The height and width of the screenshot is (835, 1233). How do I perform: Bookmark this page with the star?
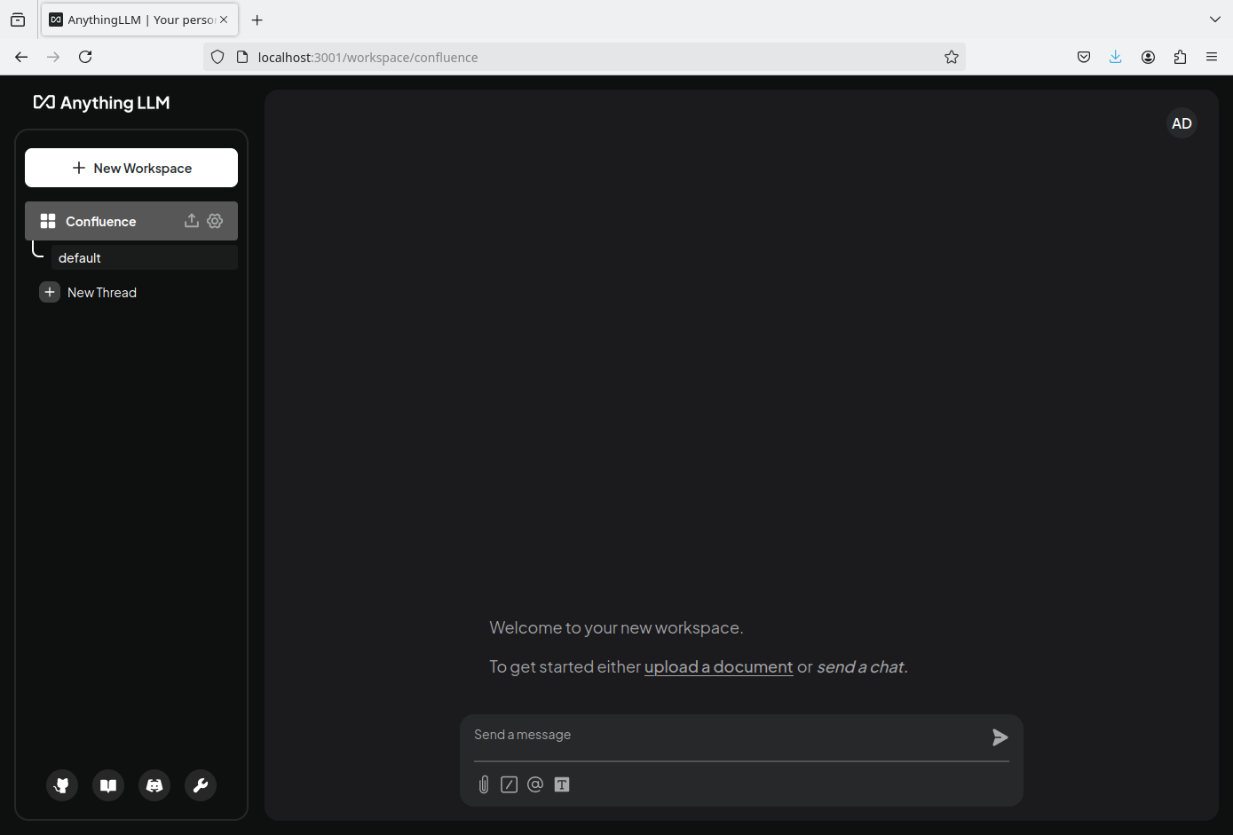pos(952,57)
